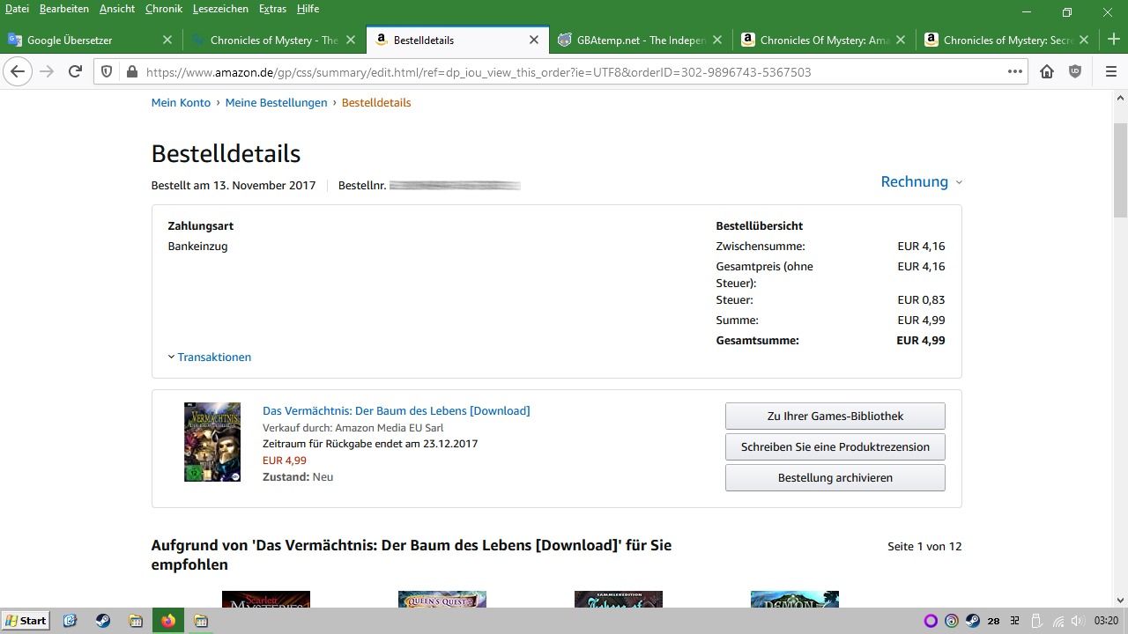Close the Google Übersetzer tab

point(167,40)
